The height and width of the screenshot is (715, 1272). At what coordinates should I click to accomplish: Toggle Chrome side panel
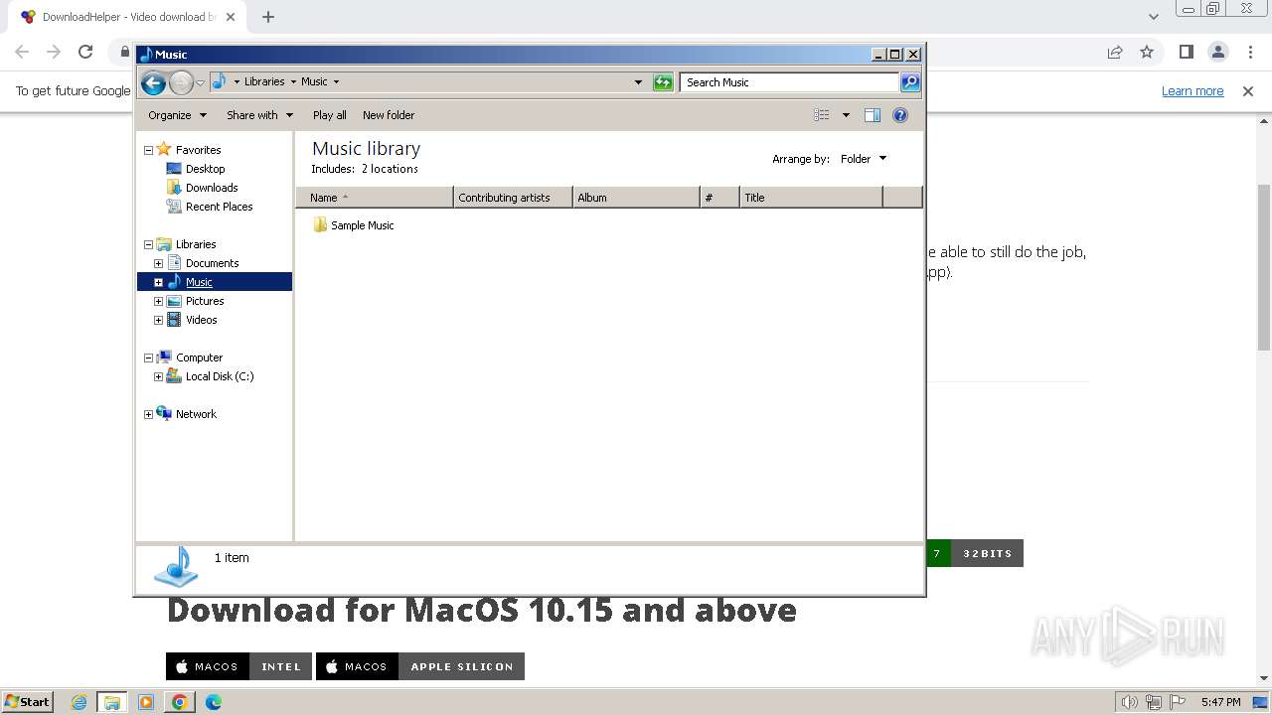pos(1186,52)
